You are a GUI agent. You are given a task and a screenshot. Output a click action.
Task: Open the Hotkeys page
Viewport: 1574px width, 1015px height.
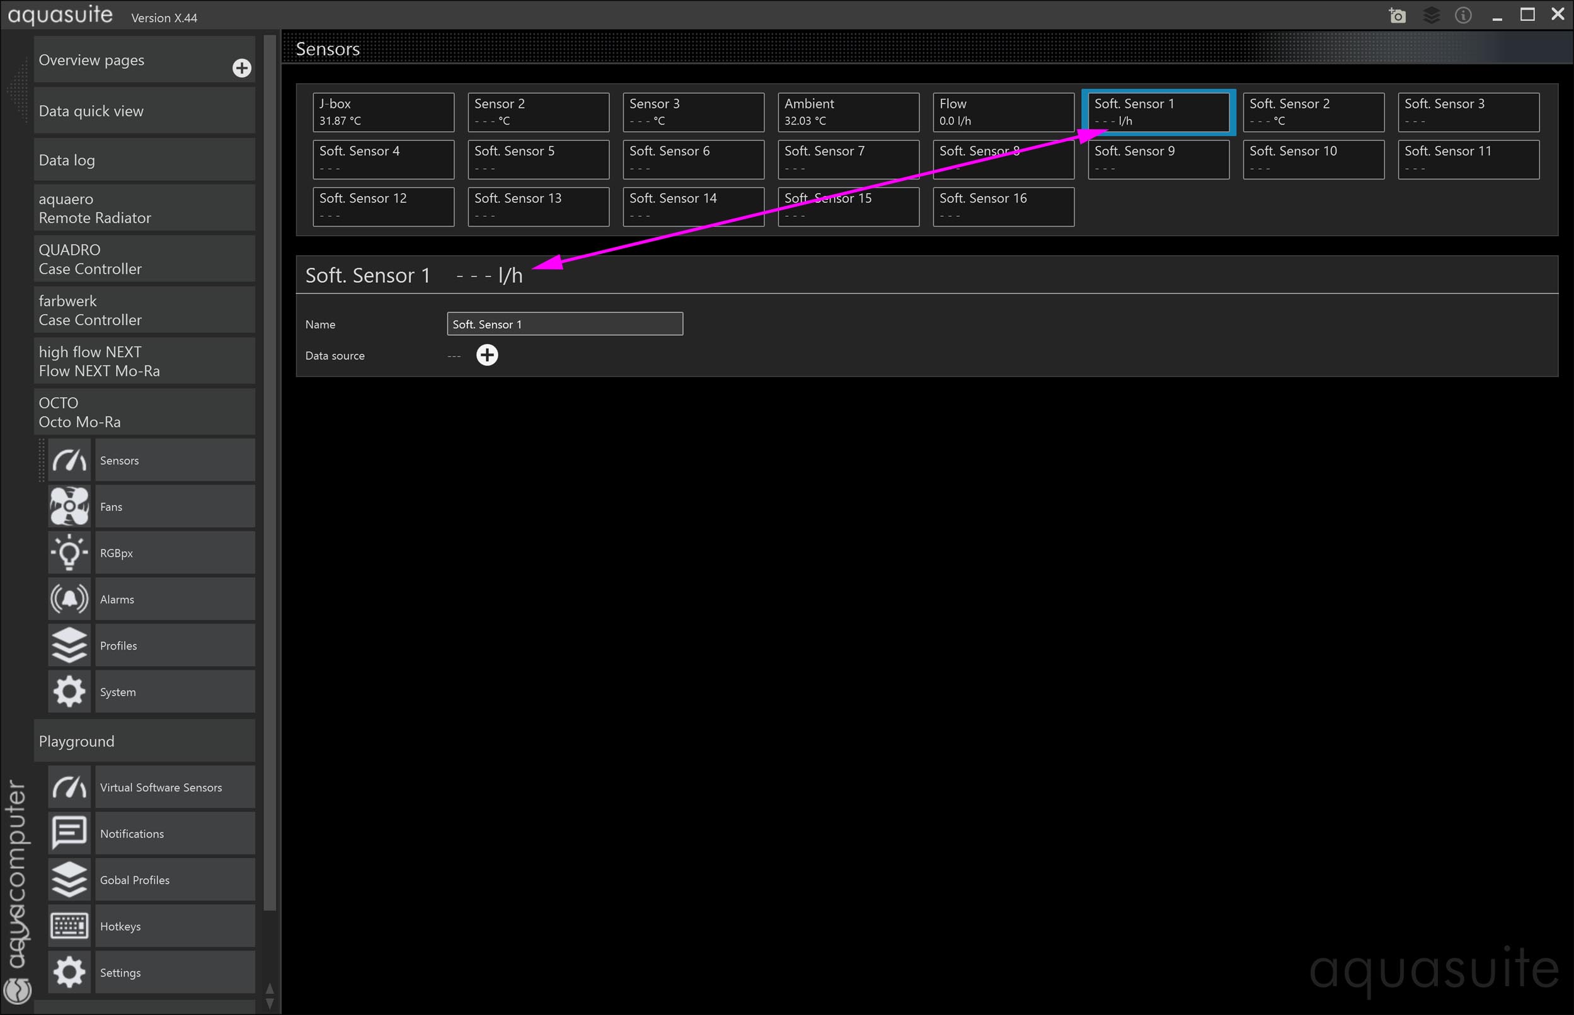tap(175, 926)
